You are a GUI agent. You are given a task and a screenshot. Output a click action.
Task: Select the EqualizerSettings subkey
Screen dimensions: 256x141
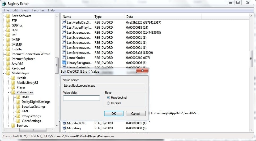click(33, 107)
